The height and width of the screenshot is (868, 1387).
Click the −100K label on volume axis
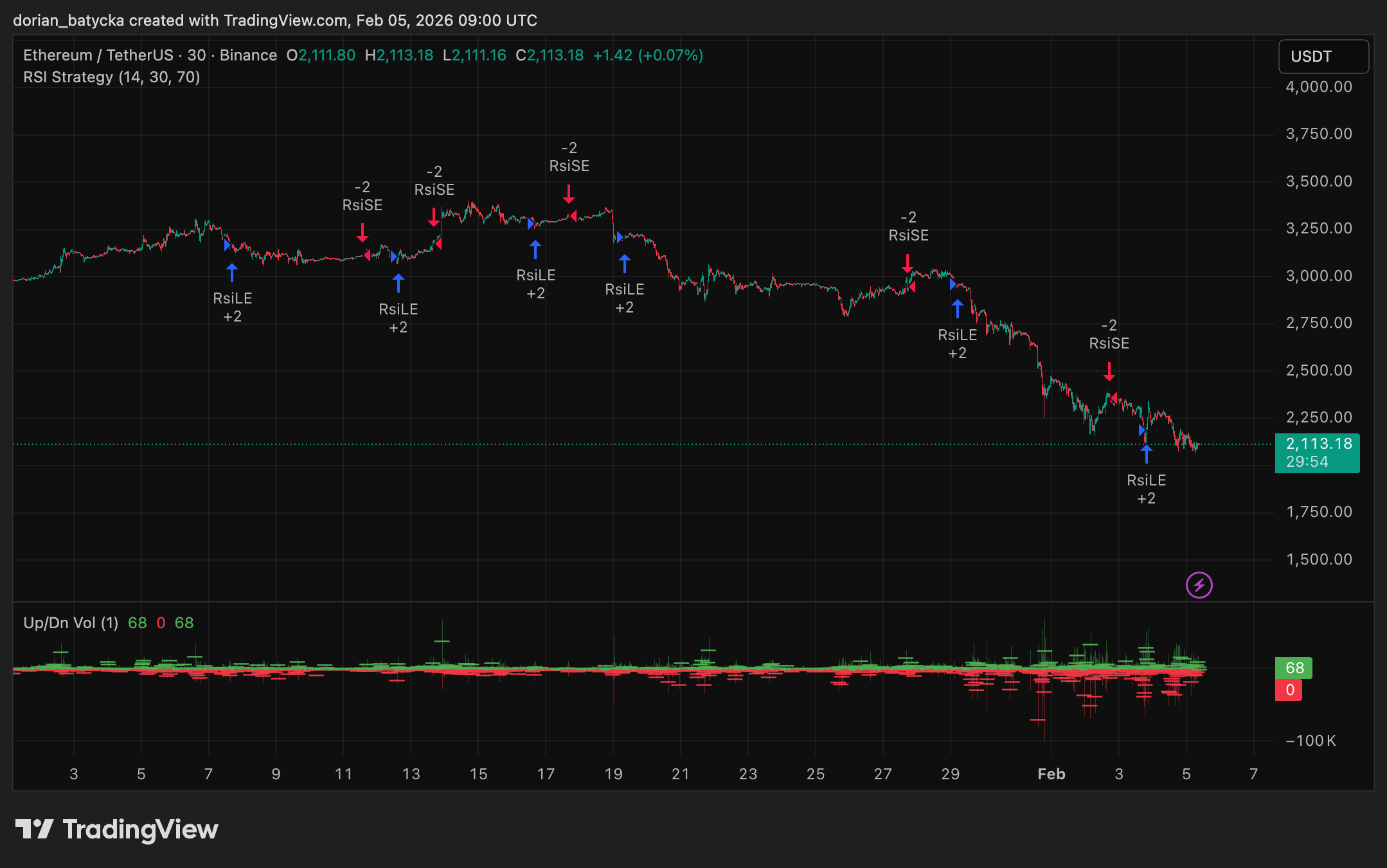tap(1310, 741)
